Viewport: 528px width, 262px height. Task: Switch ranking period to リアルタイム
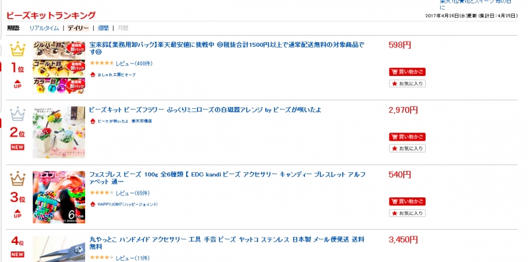44,28
